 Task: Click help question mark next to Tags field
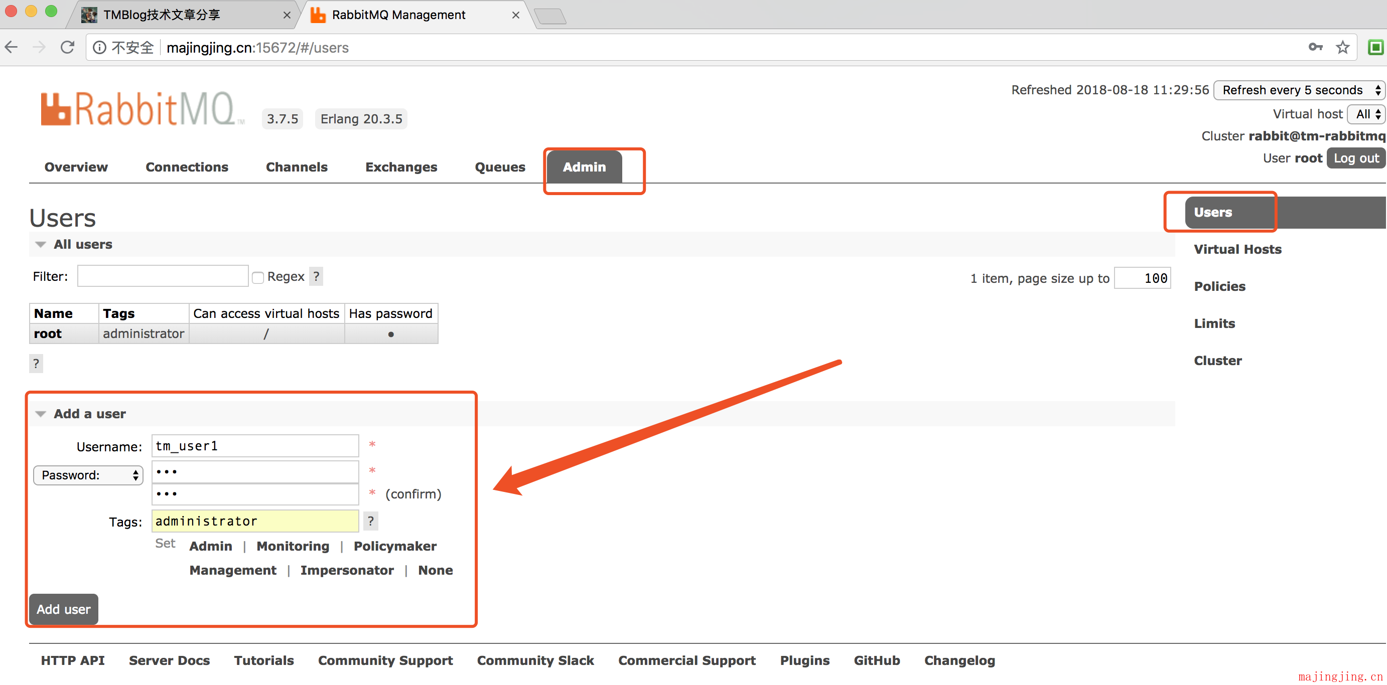(x=370, y=521)
